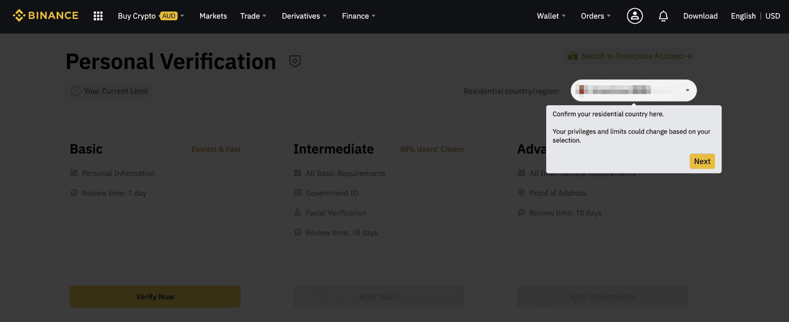Change language via English

click(743, 16)
